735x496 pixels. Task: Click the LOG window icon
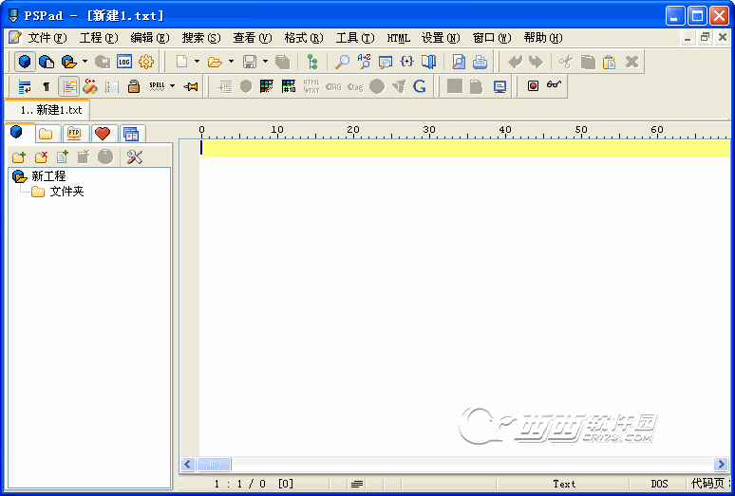point(124,62)
